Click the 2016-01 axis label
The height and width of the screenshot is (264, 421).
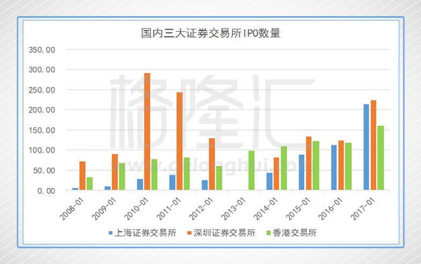pos(331,209)
